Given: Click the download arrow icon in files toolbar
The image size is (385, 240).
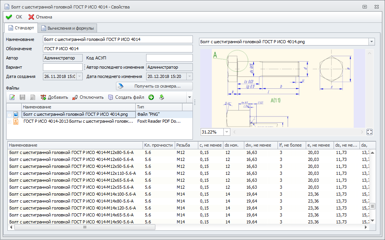Looking at the screenshot, I should pos(162,97).
